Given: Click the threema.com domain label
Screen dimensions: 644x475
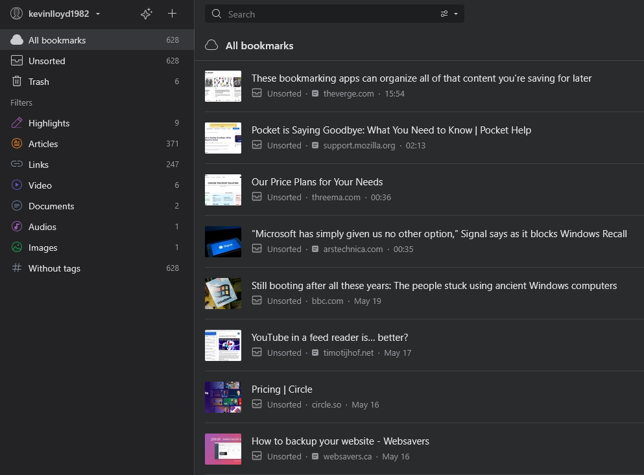Looking at the screenshot, I should click(335, 197).
